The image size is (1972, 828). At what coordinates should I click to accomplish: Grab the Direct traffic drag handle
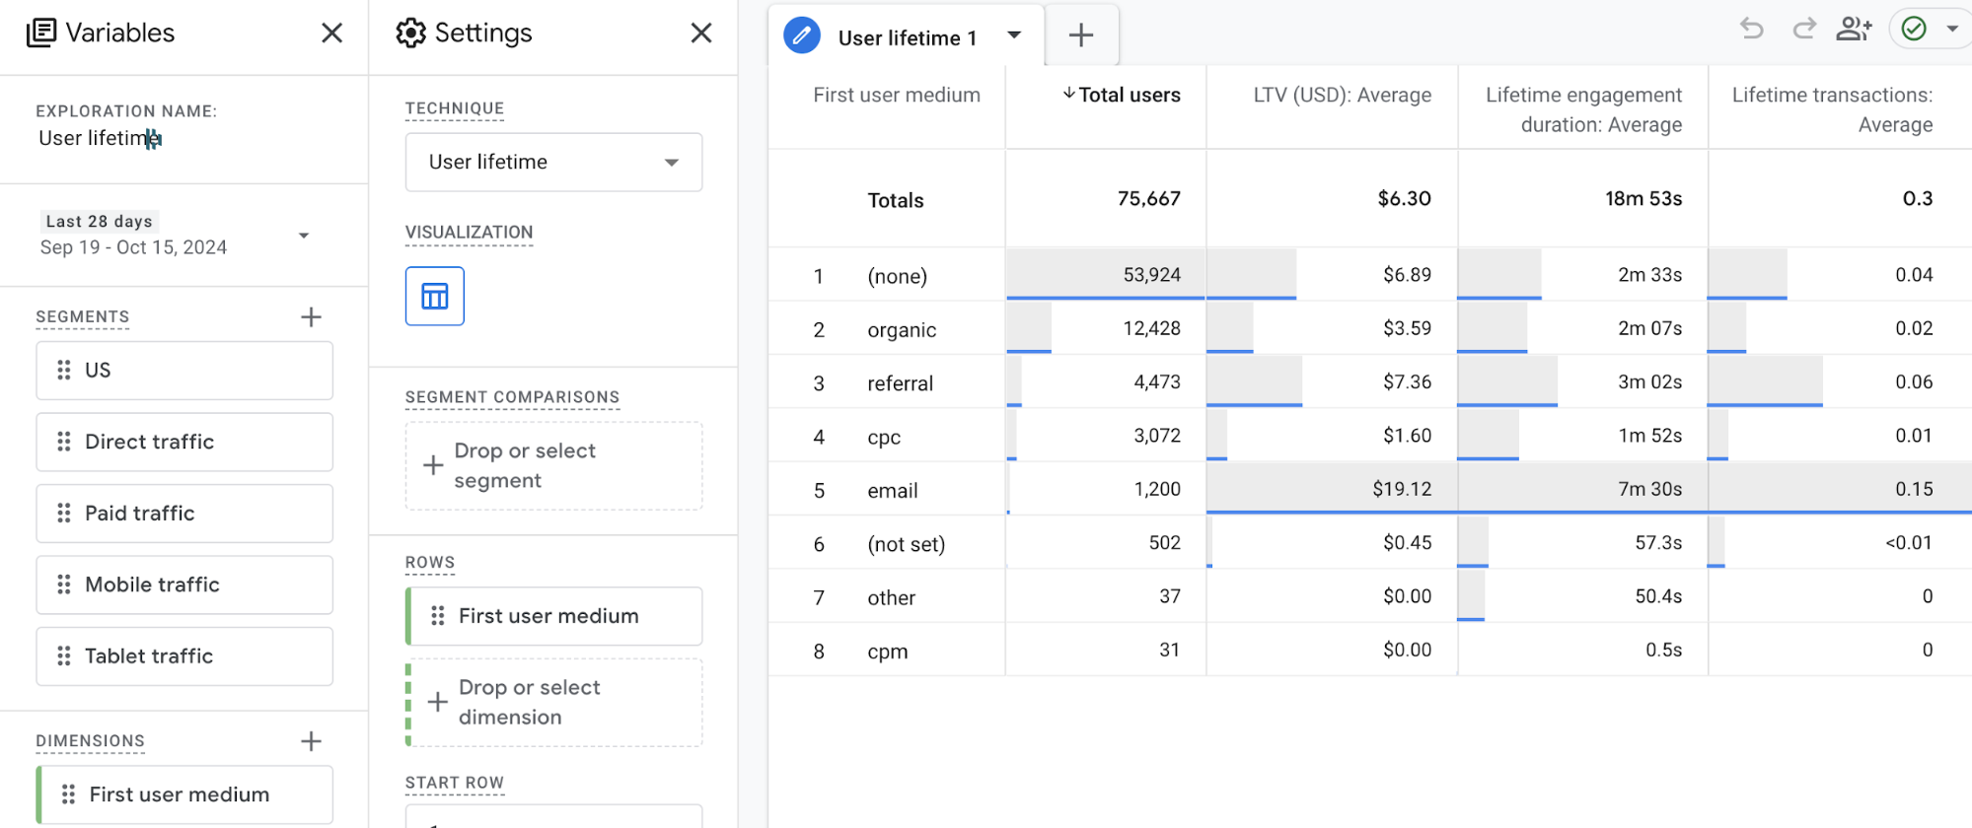[64, 442]
